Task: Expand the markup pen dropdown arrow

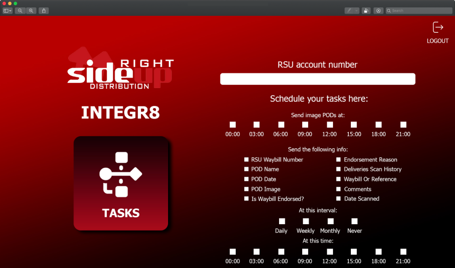Action: [356, 11]
